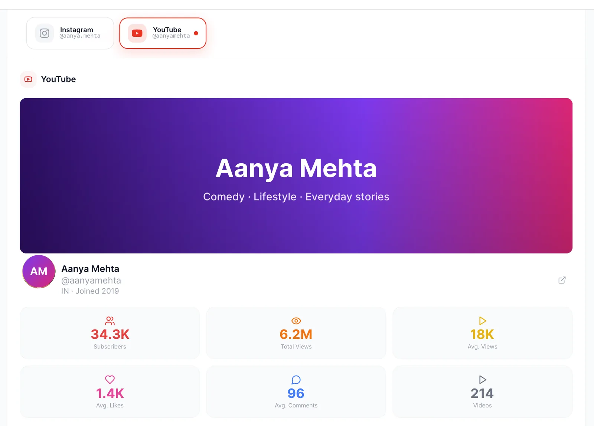Click the Videos label
The height and width of the screenshot is (426, 594).
pyautogui.click(x=483, y=406)
